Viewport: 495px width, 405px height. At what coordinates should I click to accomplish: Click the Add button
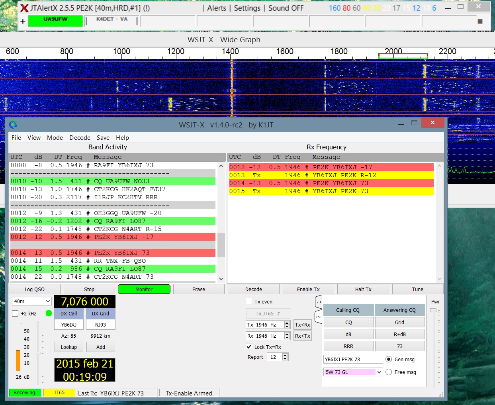point(101,347)
